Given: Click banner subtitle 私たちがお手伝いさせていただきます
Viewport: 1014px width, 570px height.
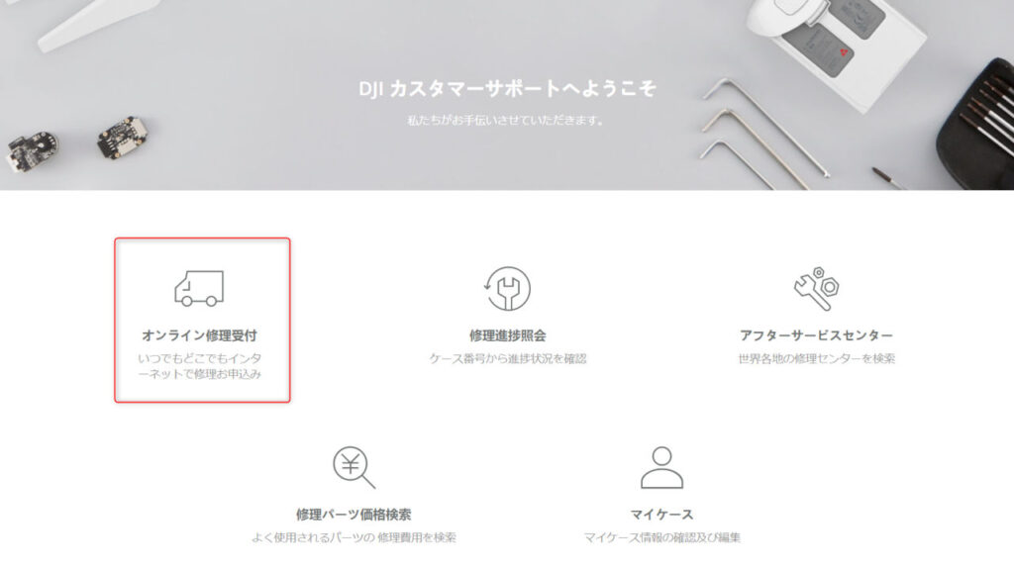Looking at the screenshot, I should coord(506,120).
